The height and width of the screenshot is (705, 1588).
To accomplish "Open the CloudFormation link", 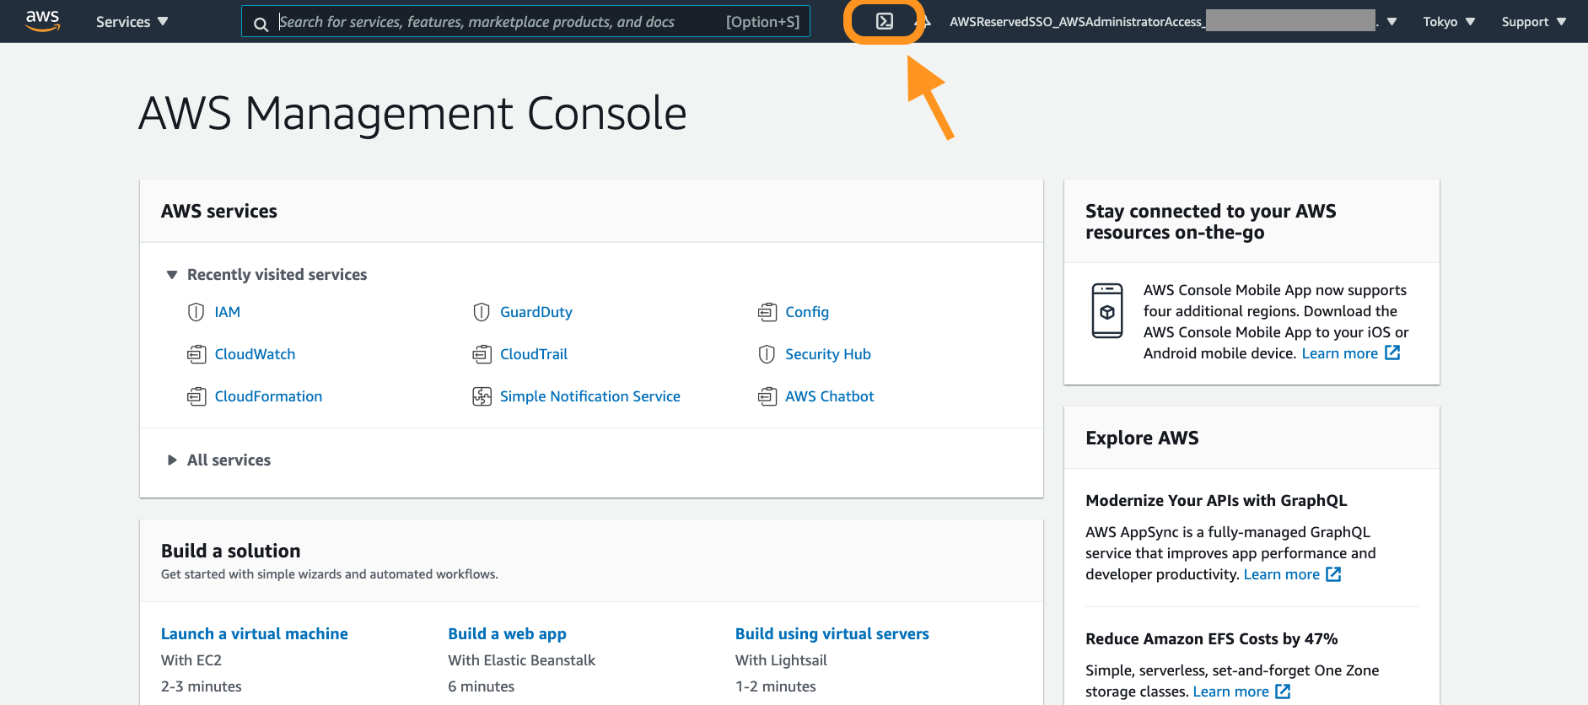I will click(268, 396).
